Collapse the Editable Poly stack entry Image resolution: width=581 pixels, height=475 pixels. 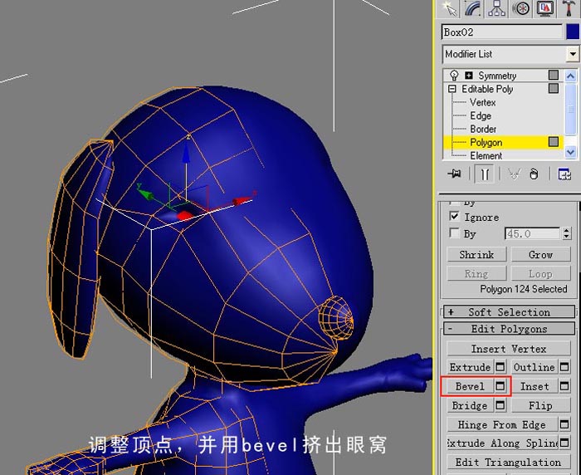[x=452, y=89]
